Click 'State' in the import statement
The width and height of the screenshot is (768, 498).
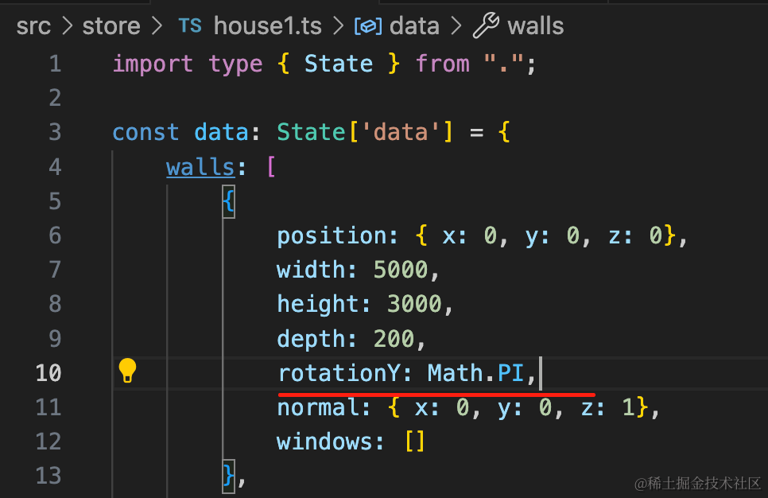point(339,64)
